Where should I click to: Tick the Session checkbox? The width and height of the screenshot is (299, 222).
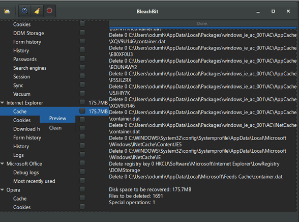(x=82, y=76)
